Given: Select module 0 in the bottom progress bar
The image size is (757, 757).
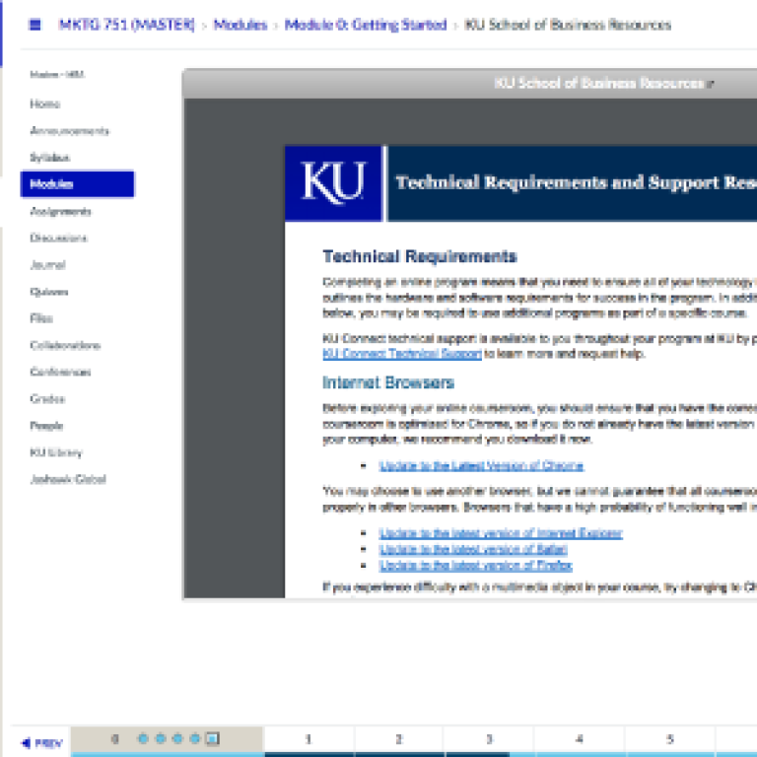Looking at the screenshot, I should click(115, 738).
